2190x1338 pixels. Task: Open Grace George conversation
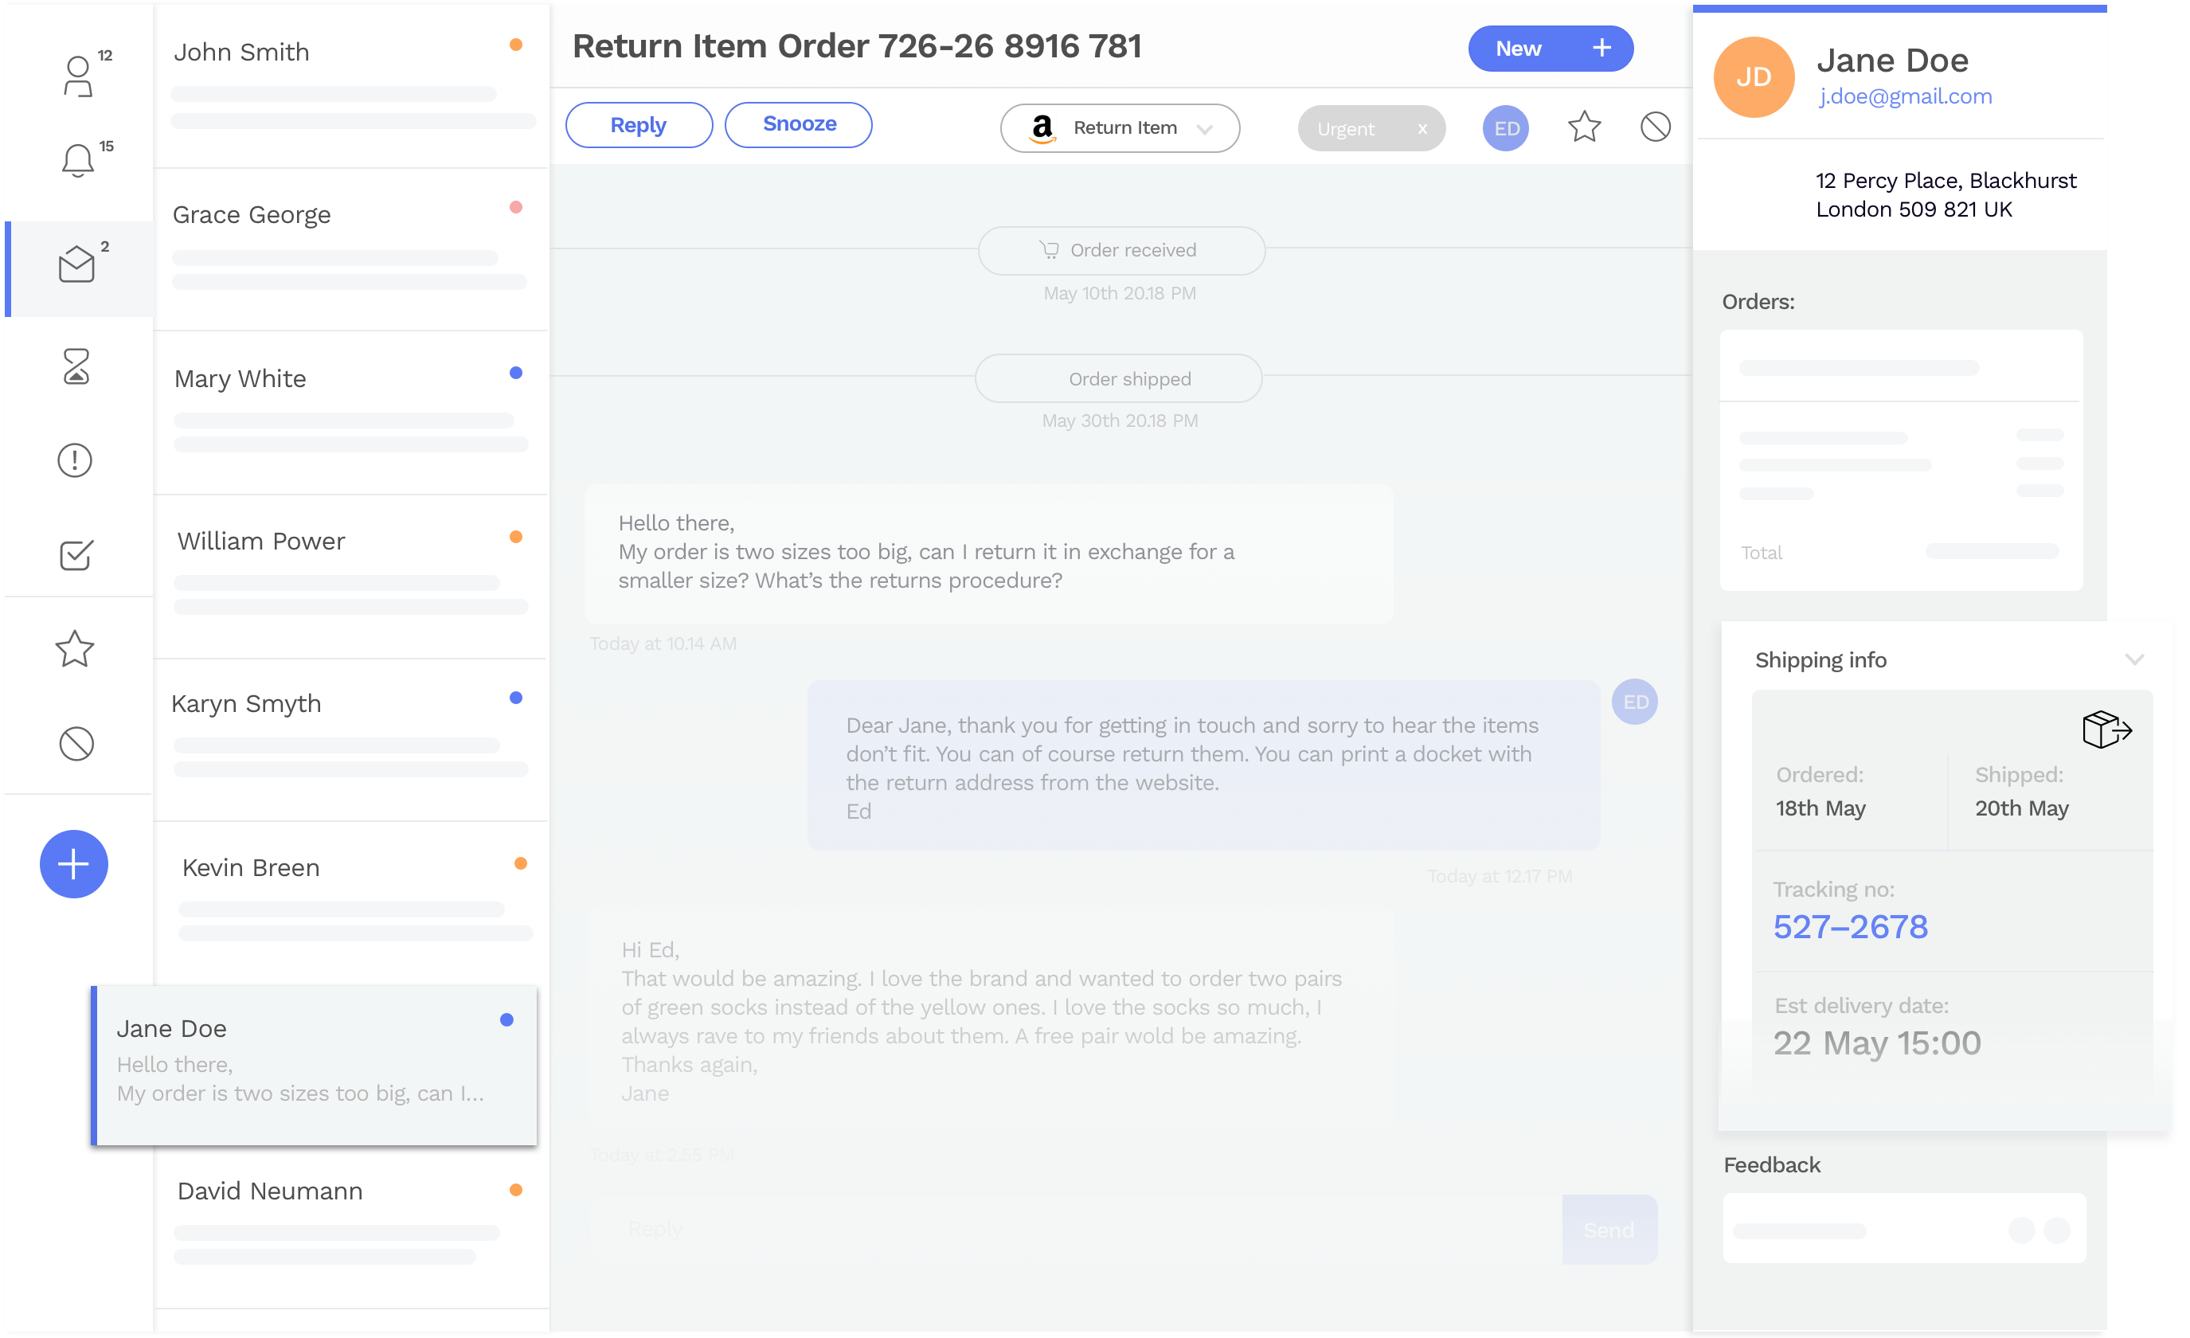352,251
